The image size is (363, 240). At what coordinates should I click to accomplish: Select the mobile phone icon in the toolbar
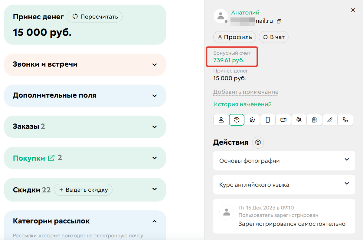coord(268,120)
